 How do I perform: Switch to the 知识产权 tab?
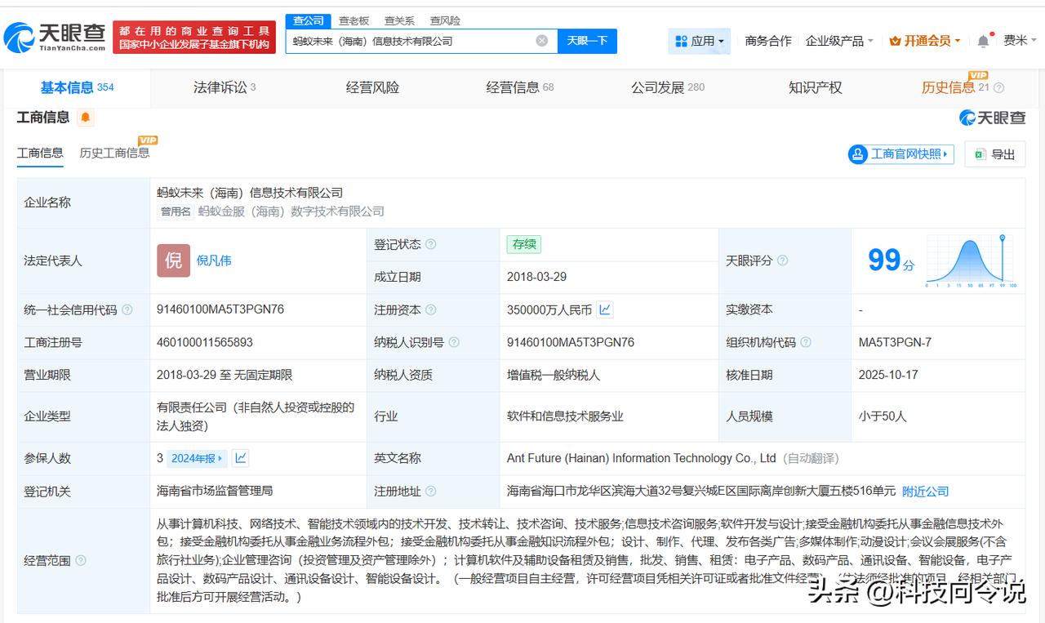815,87
